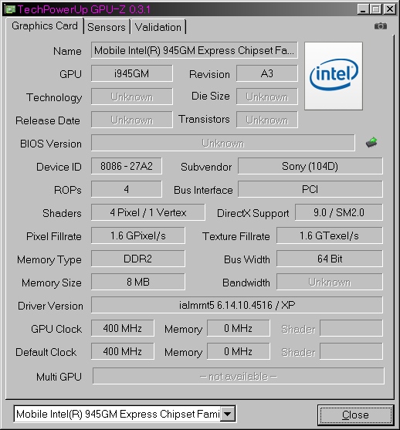Click the GPU-Z title bar app icon
The height and width of the screenshot is (430, 400).
pos(11,9)
